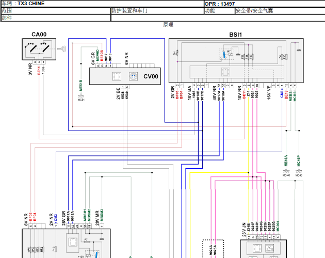Click the R7 relay symbol in BSI1
This screenshot has width=325, height=258.
tap(230, 53)
